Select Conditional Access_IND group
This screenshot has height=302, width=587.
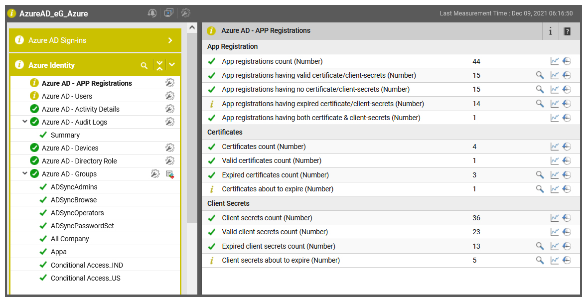click(87, 265)
